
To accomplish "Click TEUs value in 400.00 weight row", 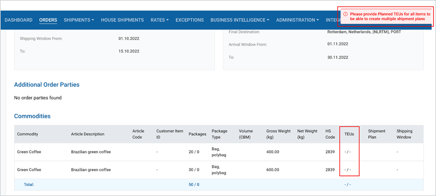I will [x=348, y=152].
